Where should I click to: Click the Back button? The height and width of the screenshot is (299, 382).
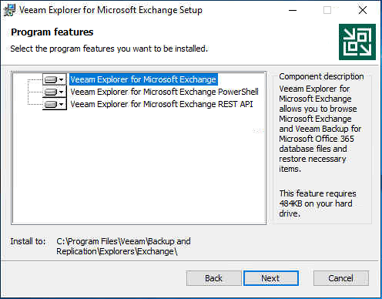point(214,278)
